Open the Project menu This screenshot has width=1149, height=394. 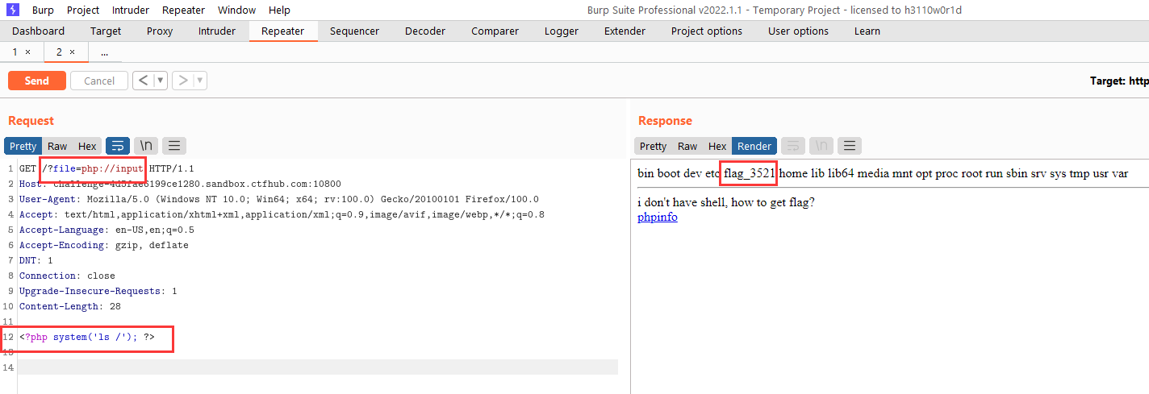point(83,10)
